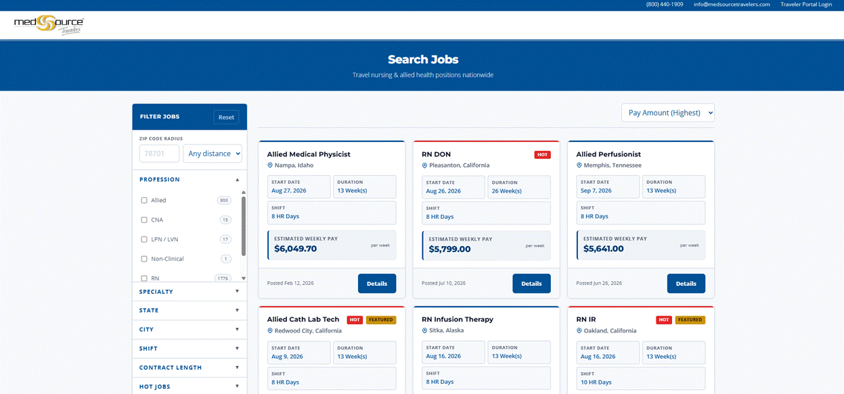Open Details for Allied Perfusionist job

click(686, 284)
